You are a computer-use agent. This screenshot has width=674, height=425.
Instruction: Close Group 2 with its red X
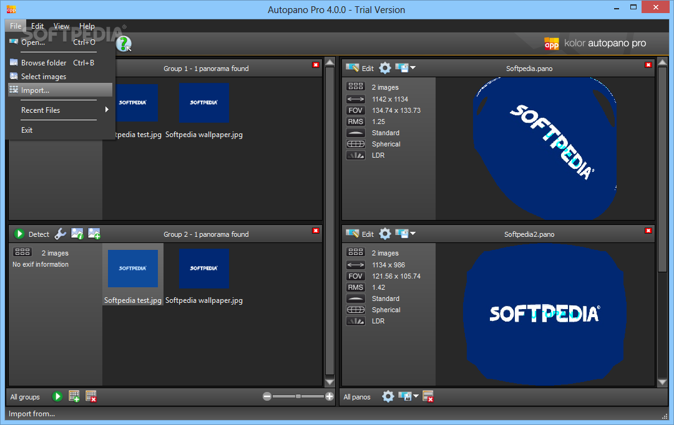coord(316,231)
